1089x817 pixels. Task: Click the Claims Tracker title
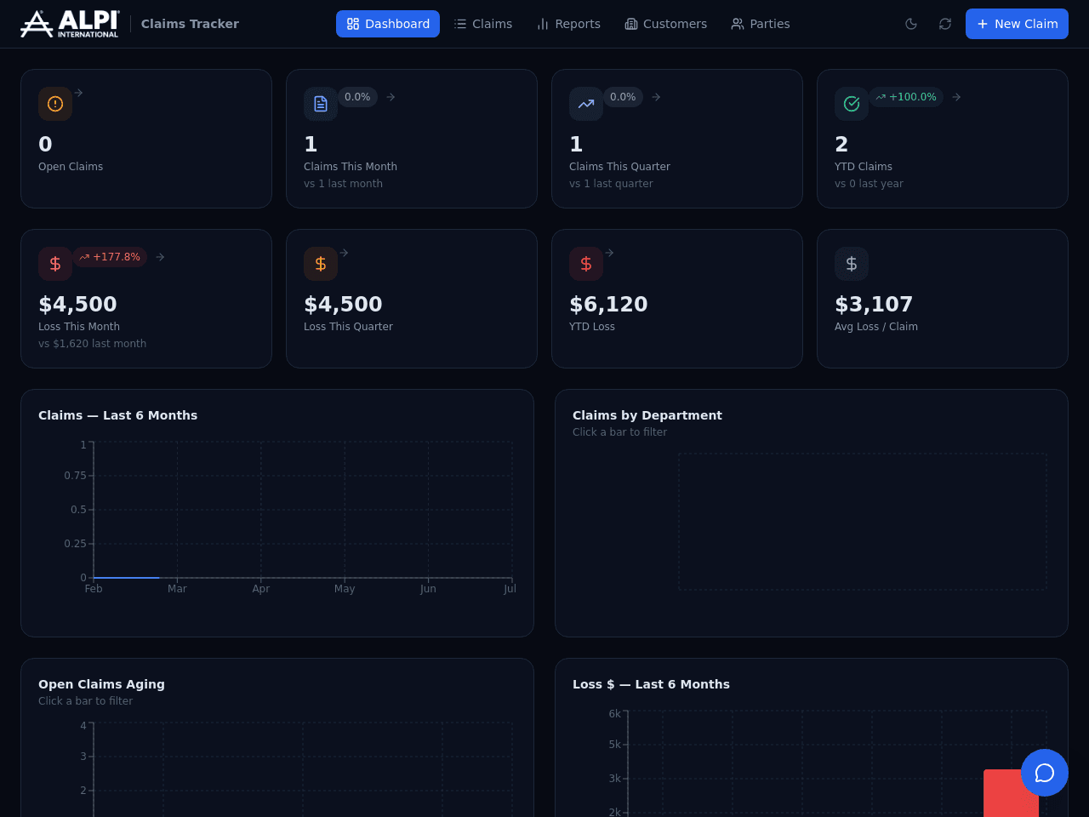tap(190, 24)
